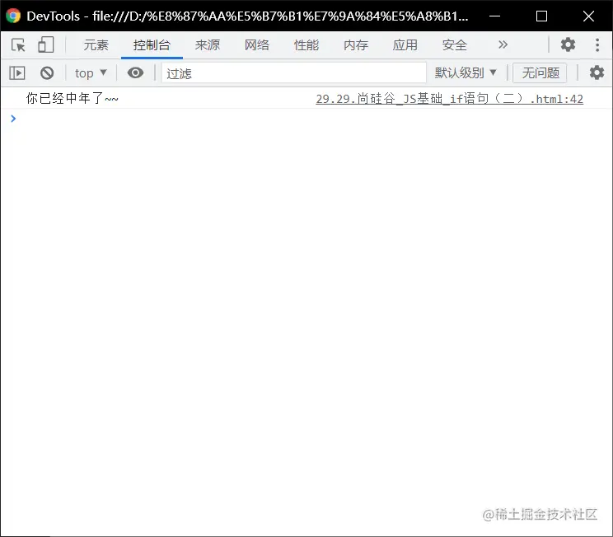Open the 内存 tab
Image resolution: width=613 pixels, height=537 pixels.
[x=356, y=45]
